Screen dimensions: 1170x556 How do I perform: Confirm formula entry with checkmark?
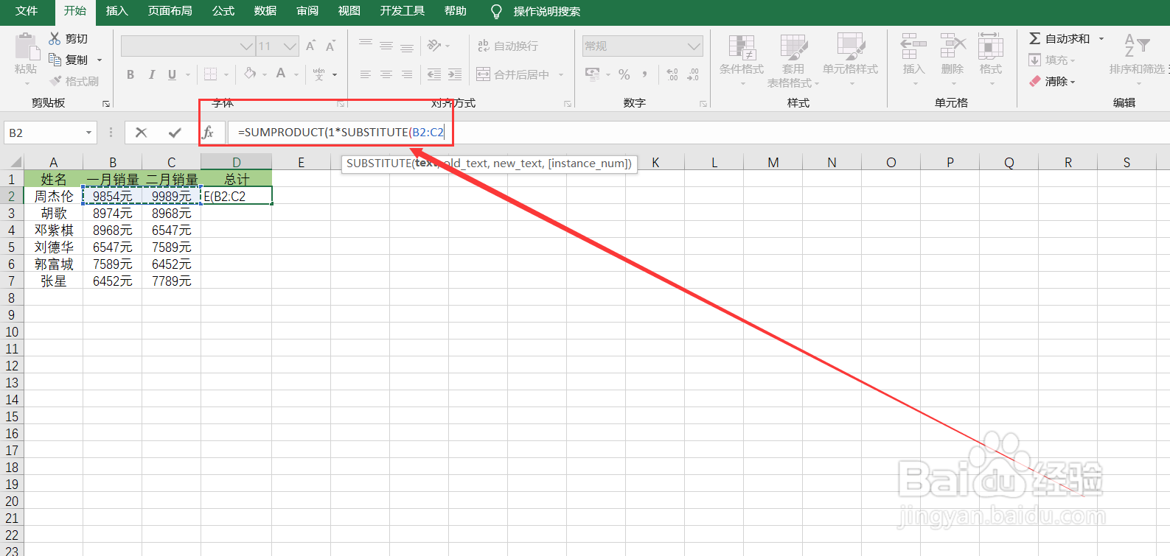(x=175, y=133)
